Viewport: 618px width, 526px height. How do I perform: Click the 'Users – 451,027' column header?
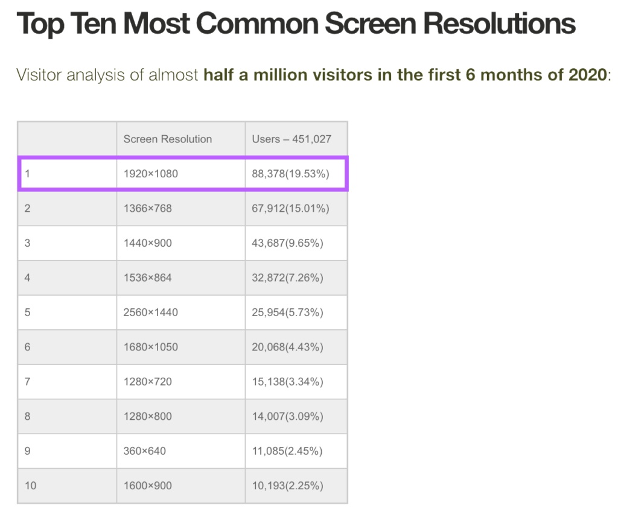coord(291,139)
